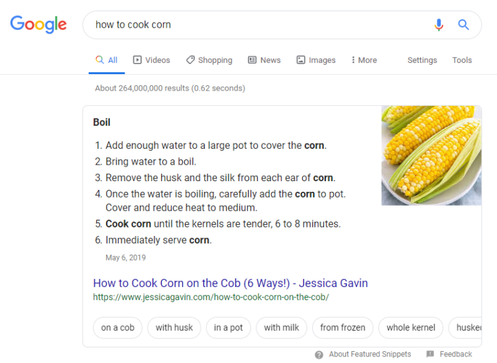Screen dimensions: 497x363
Task: Click the Feedback flag icon
Action: coord(431,354)
